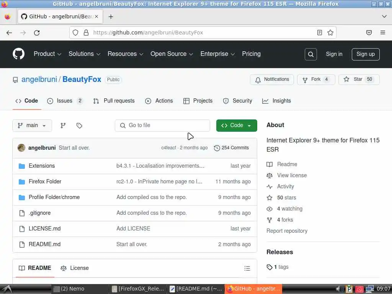
Task: Click the Notifications button
Action: pyautogui.click(x=272, y=80)
